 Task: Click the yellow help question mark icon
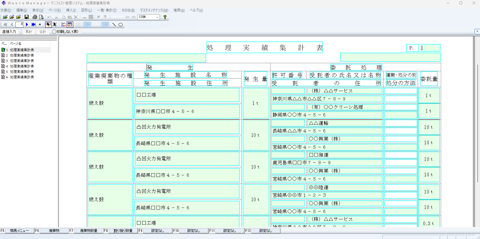point(165,17)
